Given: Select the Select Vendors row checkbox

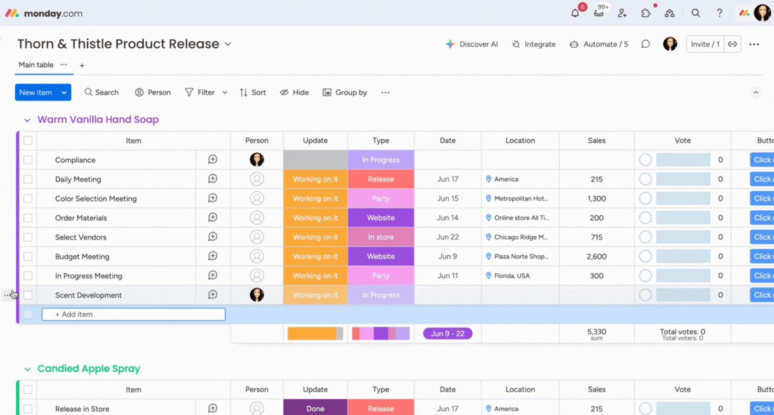Looking at the screenshot, I should tap(28, 237).
